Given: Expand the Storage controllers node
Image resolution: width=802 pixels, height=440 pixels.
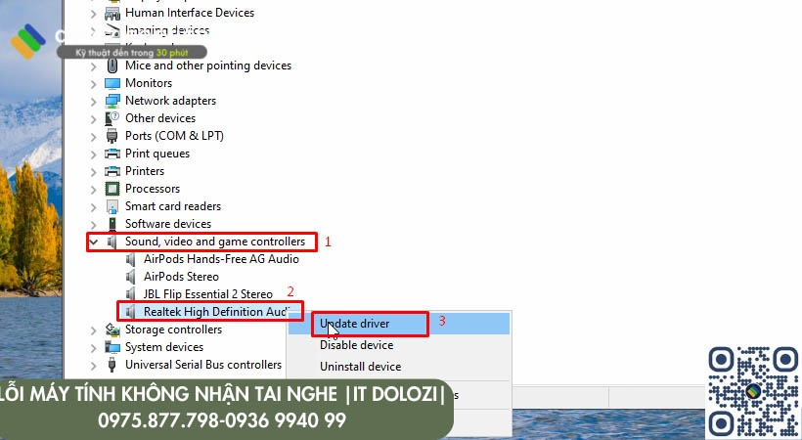Looking at the screenshot, I should coord(93,330).
